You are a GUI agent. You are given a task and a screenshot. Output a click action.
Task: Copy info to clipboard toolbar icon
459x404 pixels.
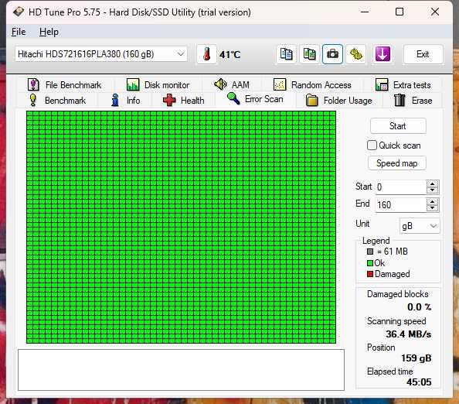pyautogui.click(x=286, y=54)
